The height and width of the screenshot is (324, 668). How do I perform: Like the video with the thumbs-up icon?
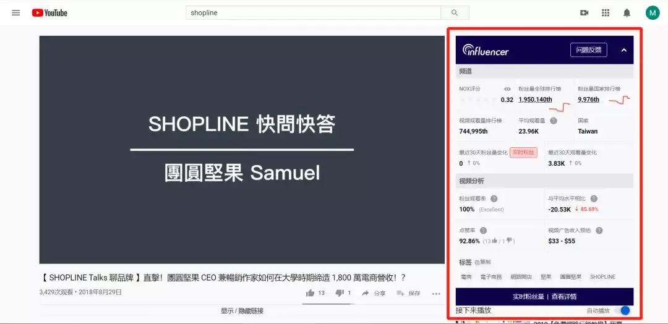pyautogui.click(x=310, y=293)
